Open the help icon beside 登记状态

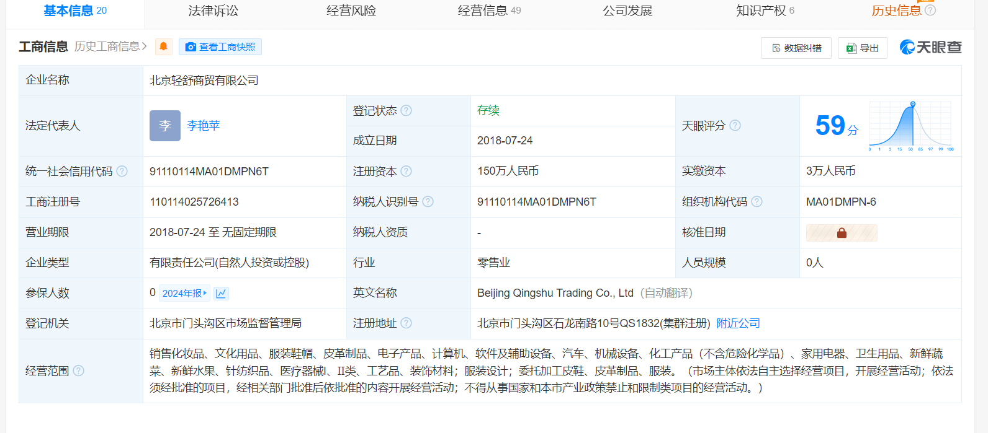pos(406,110)
